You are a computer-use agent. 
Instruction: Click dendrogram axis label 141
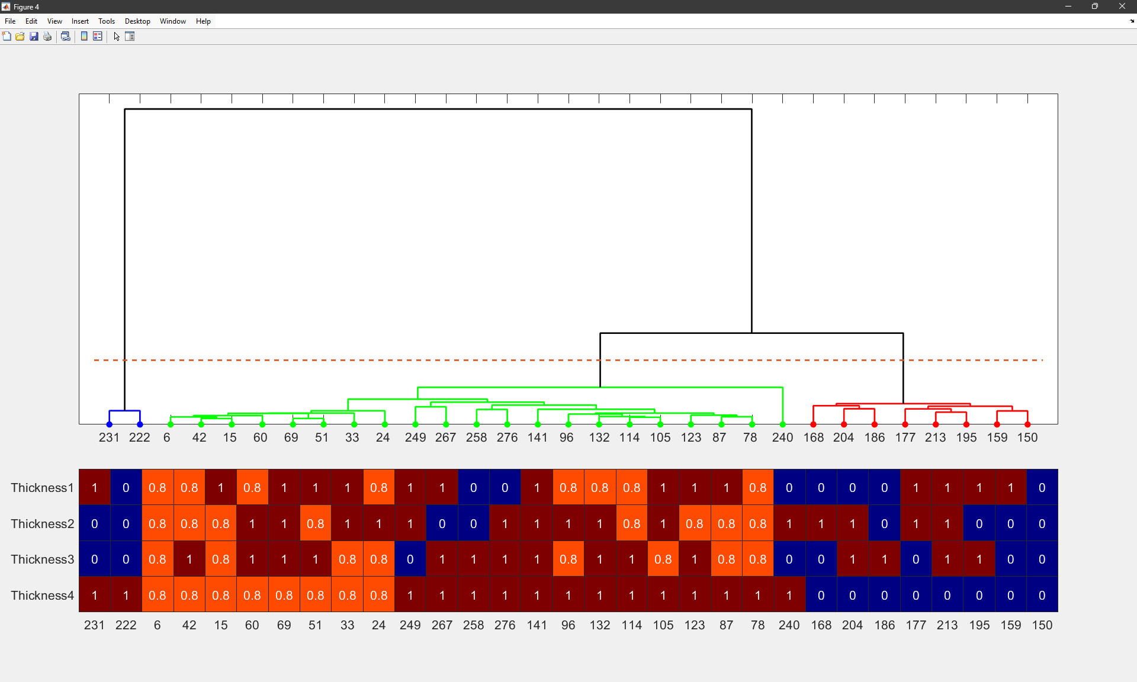click(x=538, y=437)
